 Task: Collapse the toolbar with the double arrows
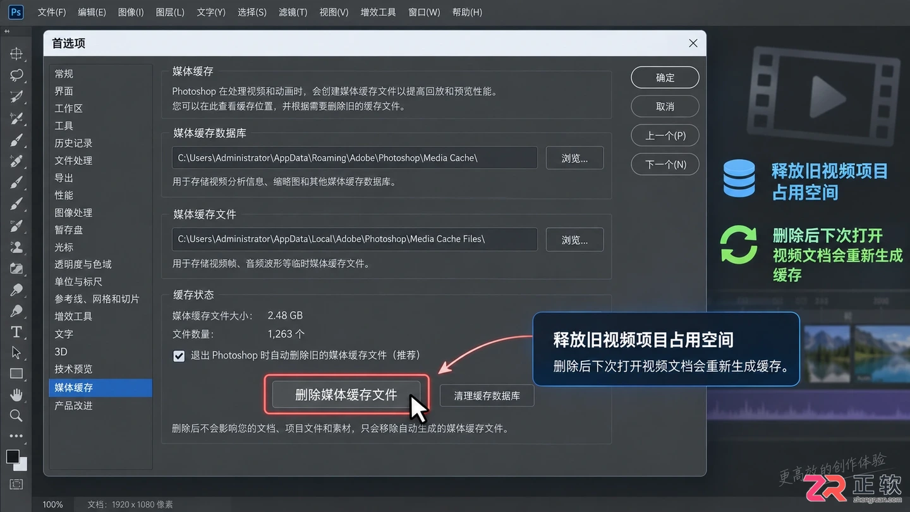7,31
